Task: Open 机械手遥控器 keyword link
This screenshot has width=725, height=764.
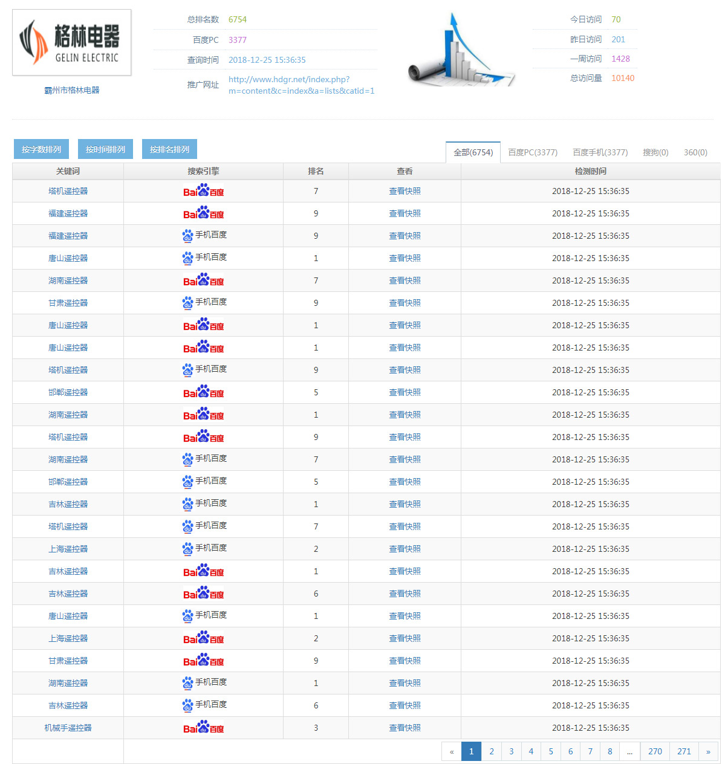Action: [x=68, y=728]
